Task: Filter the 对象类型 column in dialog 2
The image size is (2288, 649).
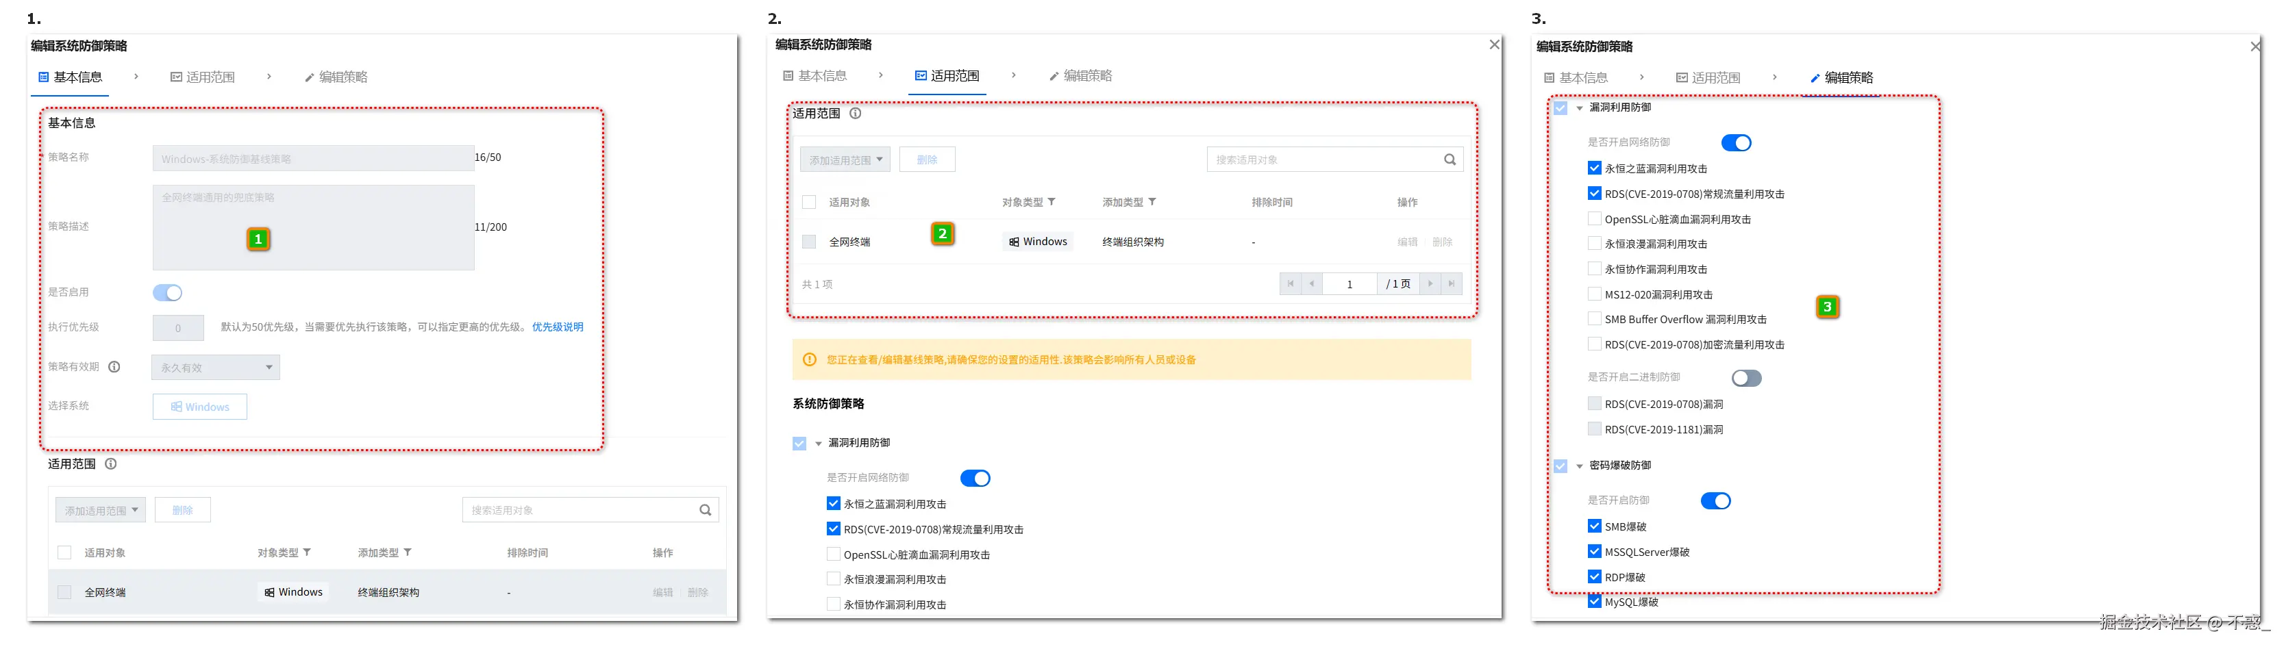Action: point(1052,201)
